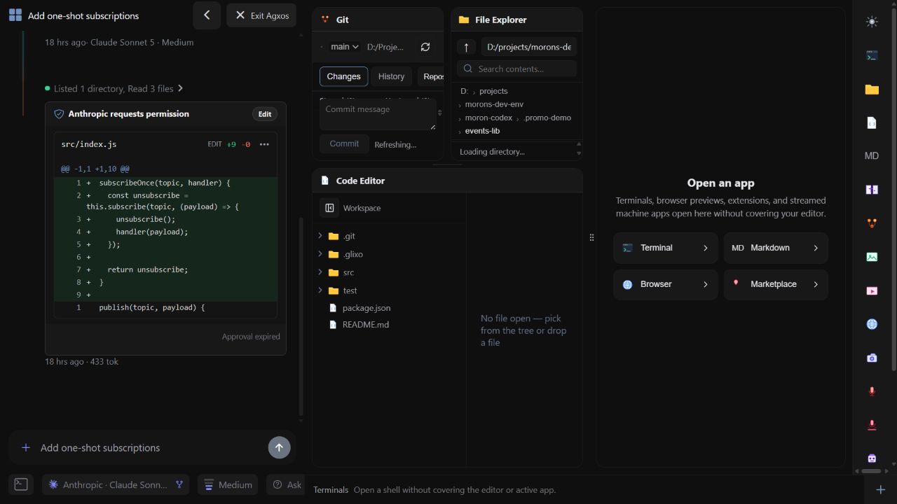Viewport: 897px width, 504px height.
Task: Click the refresh icon in Git panel
Action: 425,47
